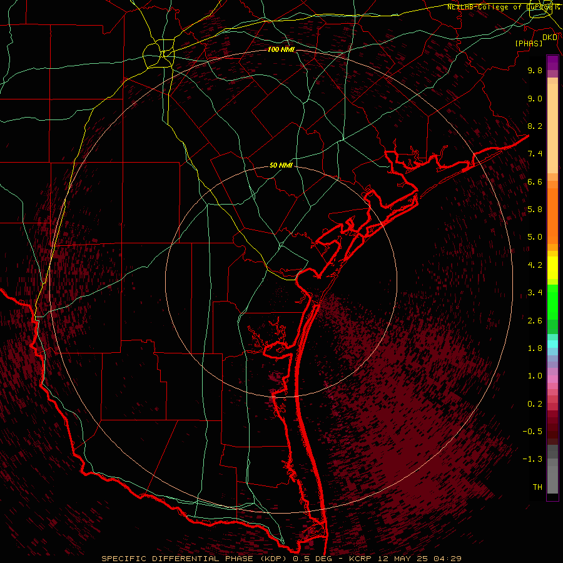Click the -1.3 value on the color scale
563x563 pixels.
point(532,459)
